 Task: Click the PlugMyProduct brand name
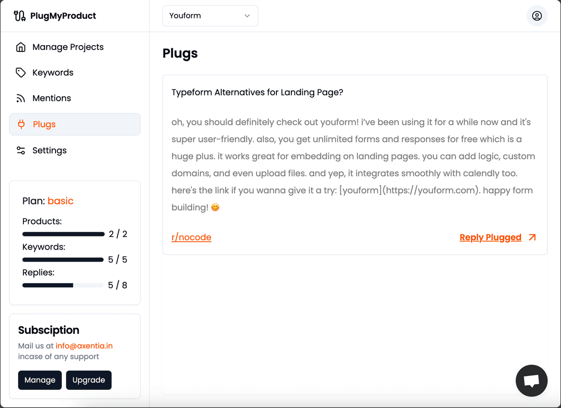(x=63, y=16)
